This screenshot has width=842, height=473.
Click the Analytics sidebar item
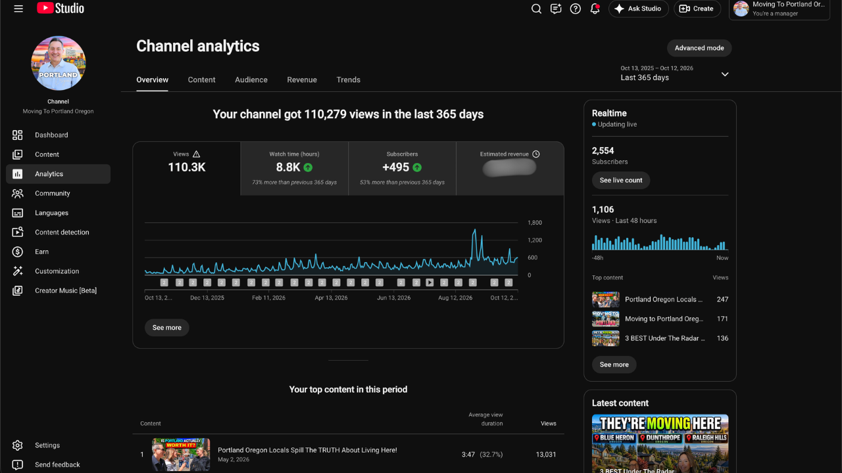[59, 174]
